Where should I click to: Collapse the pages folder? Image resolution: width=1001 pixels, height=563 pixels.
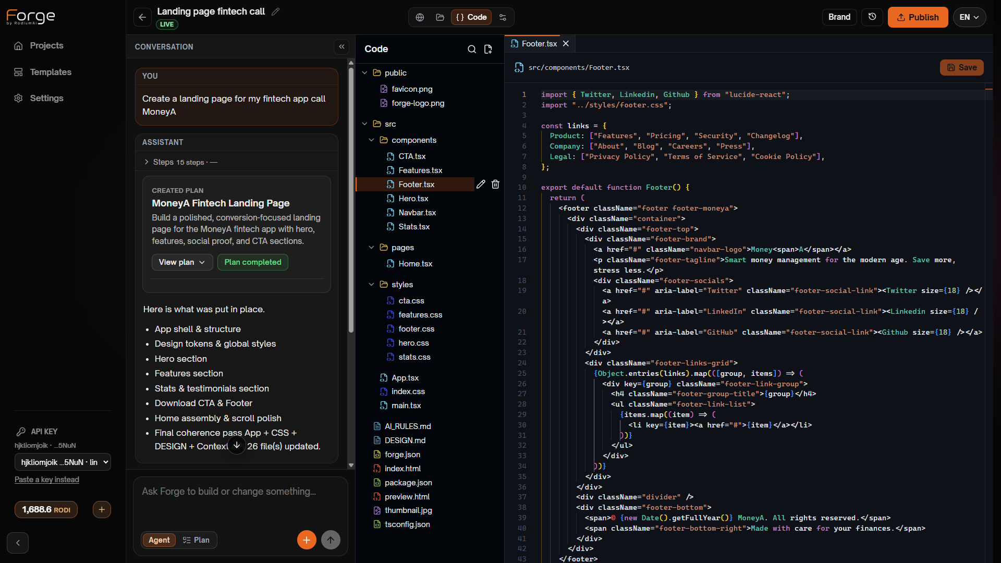(371, 247)
